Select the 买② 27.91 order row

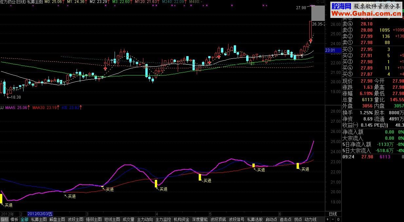373,55
